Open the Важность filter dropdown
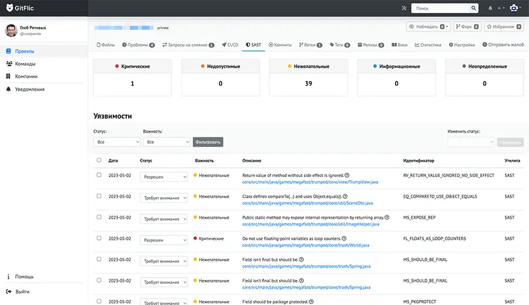Screen dimensions: 529x305 click(x=167, y=142)
